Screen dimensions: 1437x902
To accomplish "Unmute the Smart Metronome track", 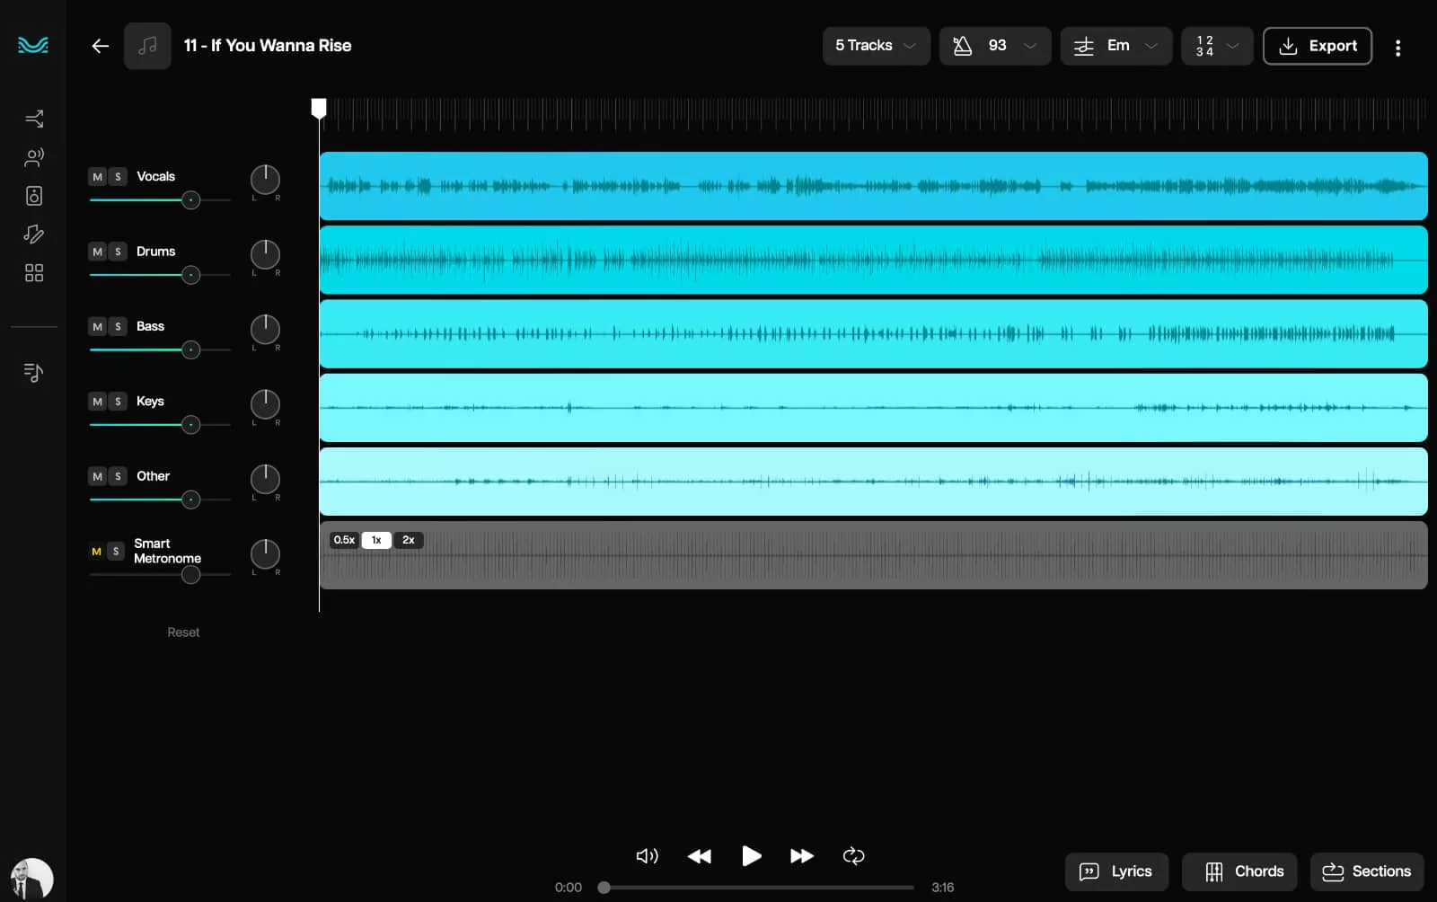I will (96, 552).
